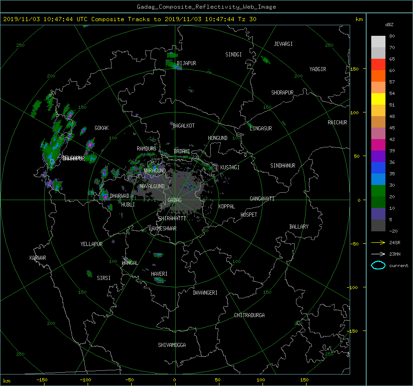
Task: Click the GADAG radar center label
Action: point(174,200)
